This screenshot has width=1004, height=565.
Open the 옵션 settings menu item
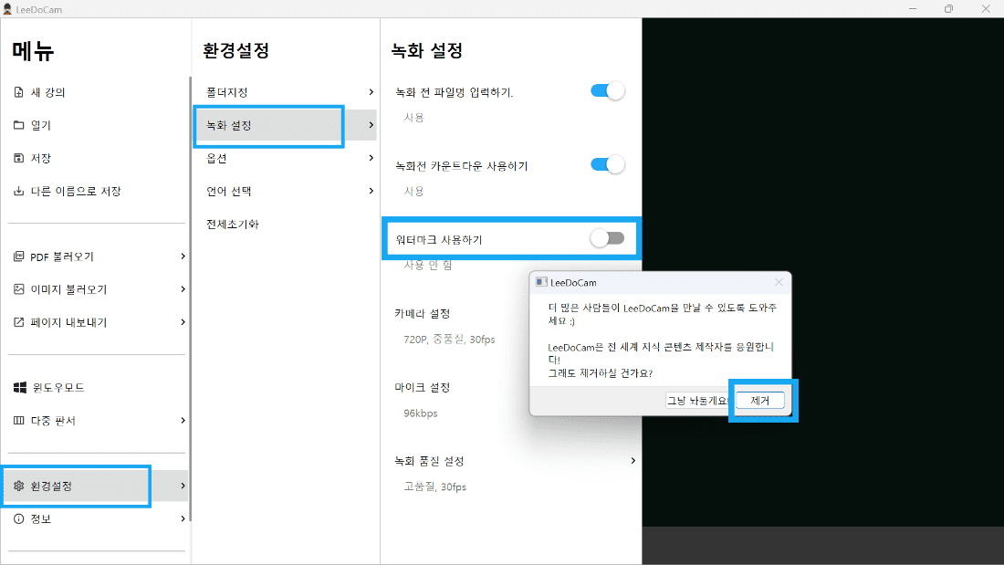click(x=216, y=158)
